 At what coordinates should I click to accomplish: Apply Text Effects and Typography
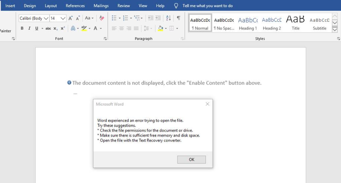(x=73, y=28)
